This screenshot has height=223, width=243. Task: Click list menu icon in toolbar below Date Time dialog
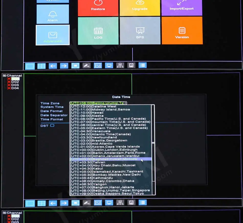142,202
